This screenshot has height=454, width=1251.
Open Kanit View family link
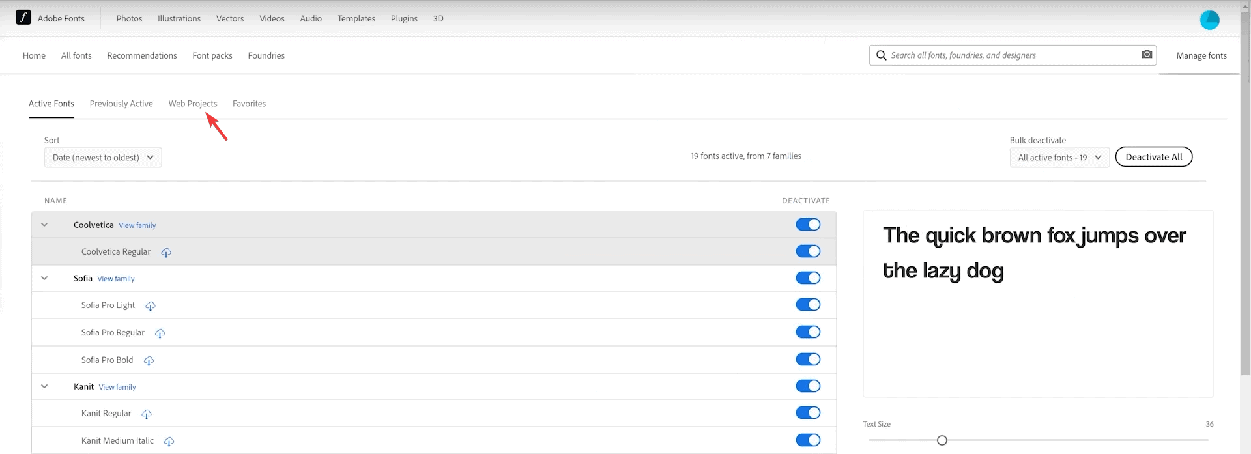117,387
